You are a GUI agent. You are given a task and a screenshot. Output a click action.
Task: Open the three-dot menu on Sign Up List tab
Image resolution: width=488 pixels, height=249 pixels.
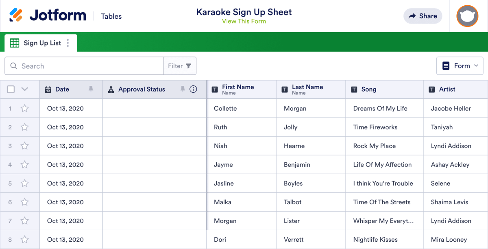click(68, 43)
